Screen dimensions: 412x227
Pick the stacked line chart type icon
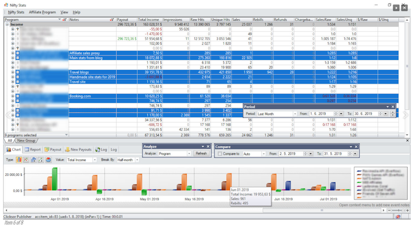(x=41, y=159)
